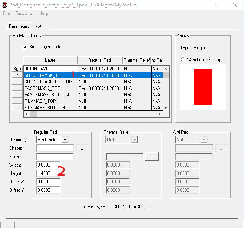Close the Pad Designer window
Image resolution: width=244 pixels, height=229 pixels.
click(235, 5)
